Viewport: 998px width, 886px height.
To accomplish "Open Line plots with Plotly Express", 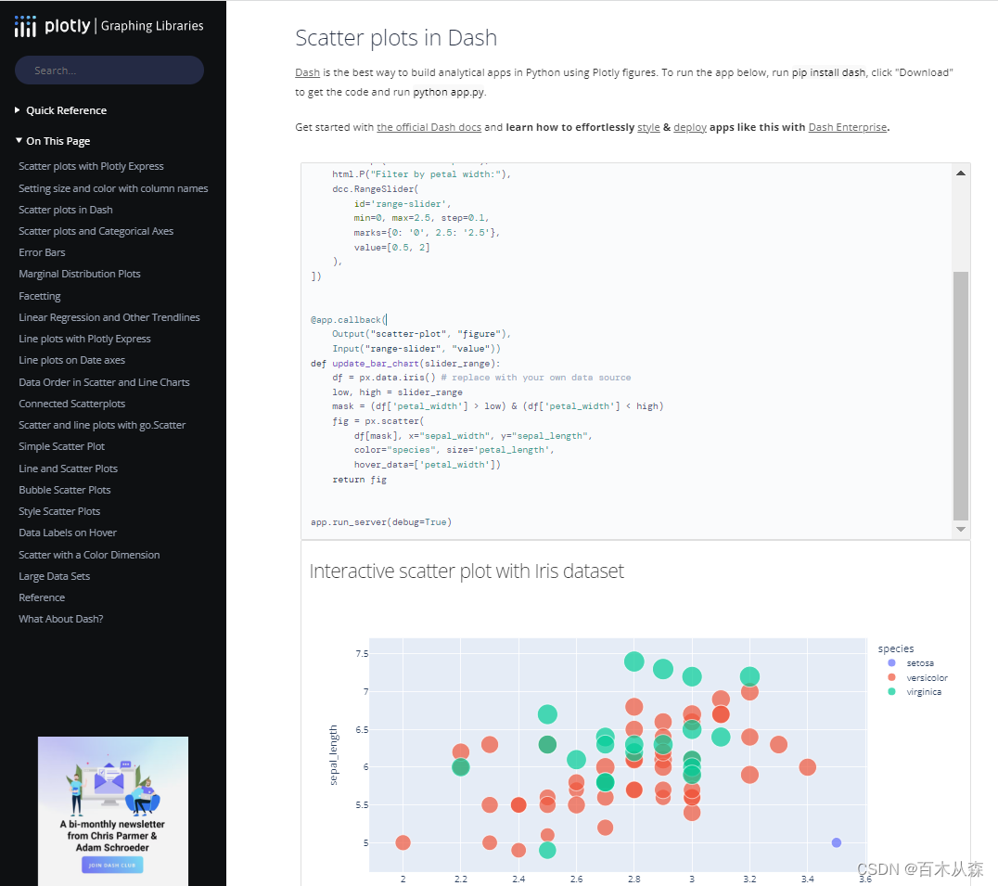I will 84,339.
